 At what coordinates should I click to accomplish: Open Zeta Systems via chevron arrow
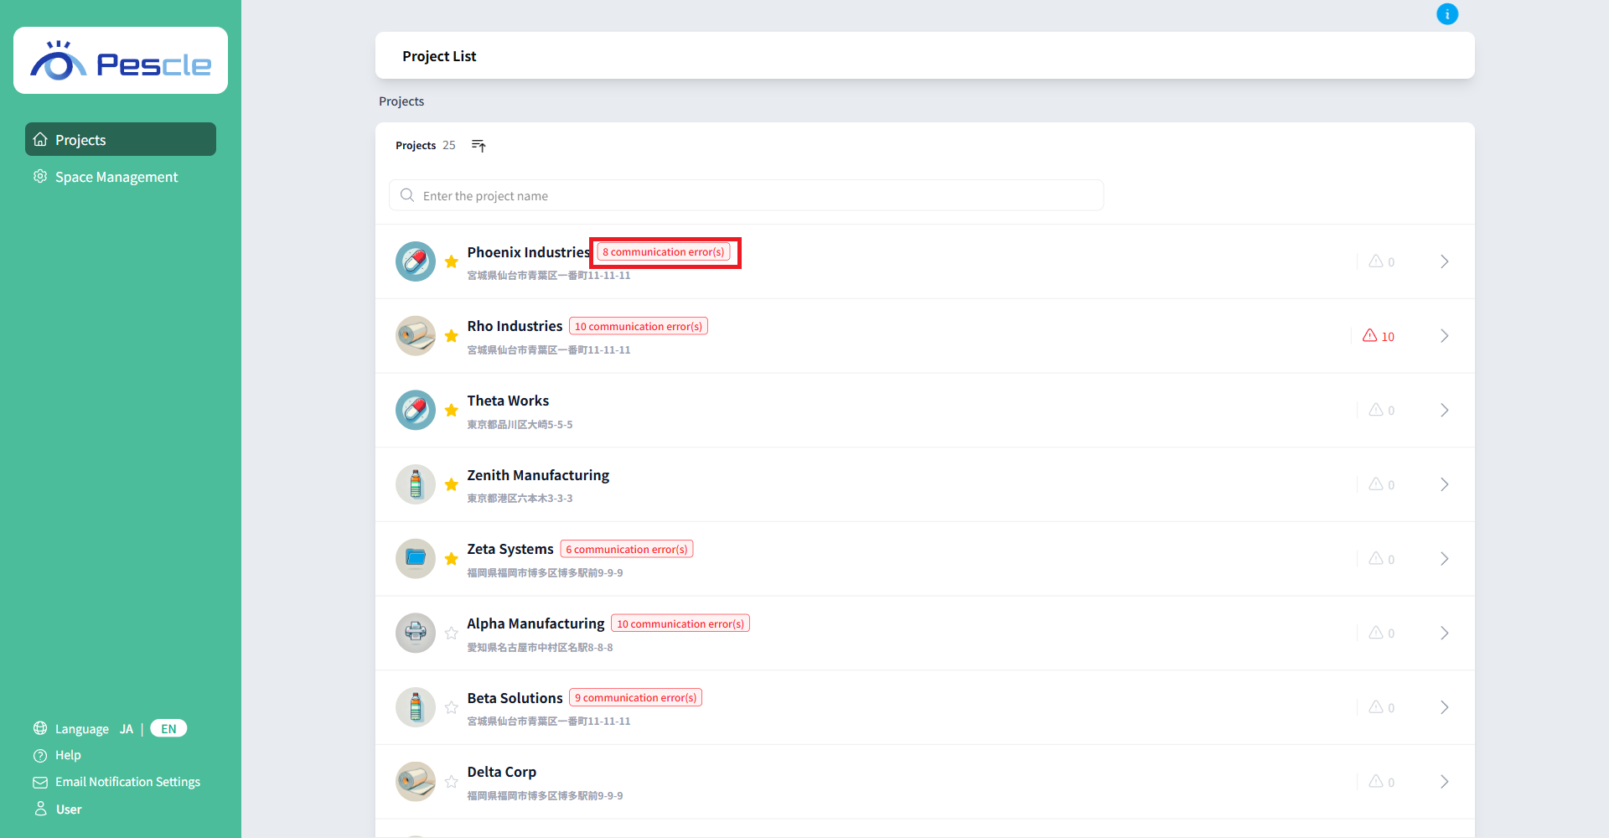point(1445,559)
